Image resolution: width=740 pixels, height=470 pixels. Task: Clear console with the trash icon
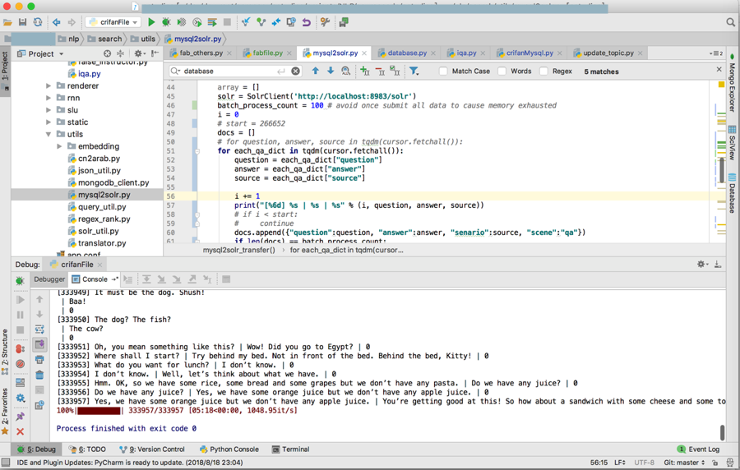point(39,375)
